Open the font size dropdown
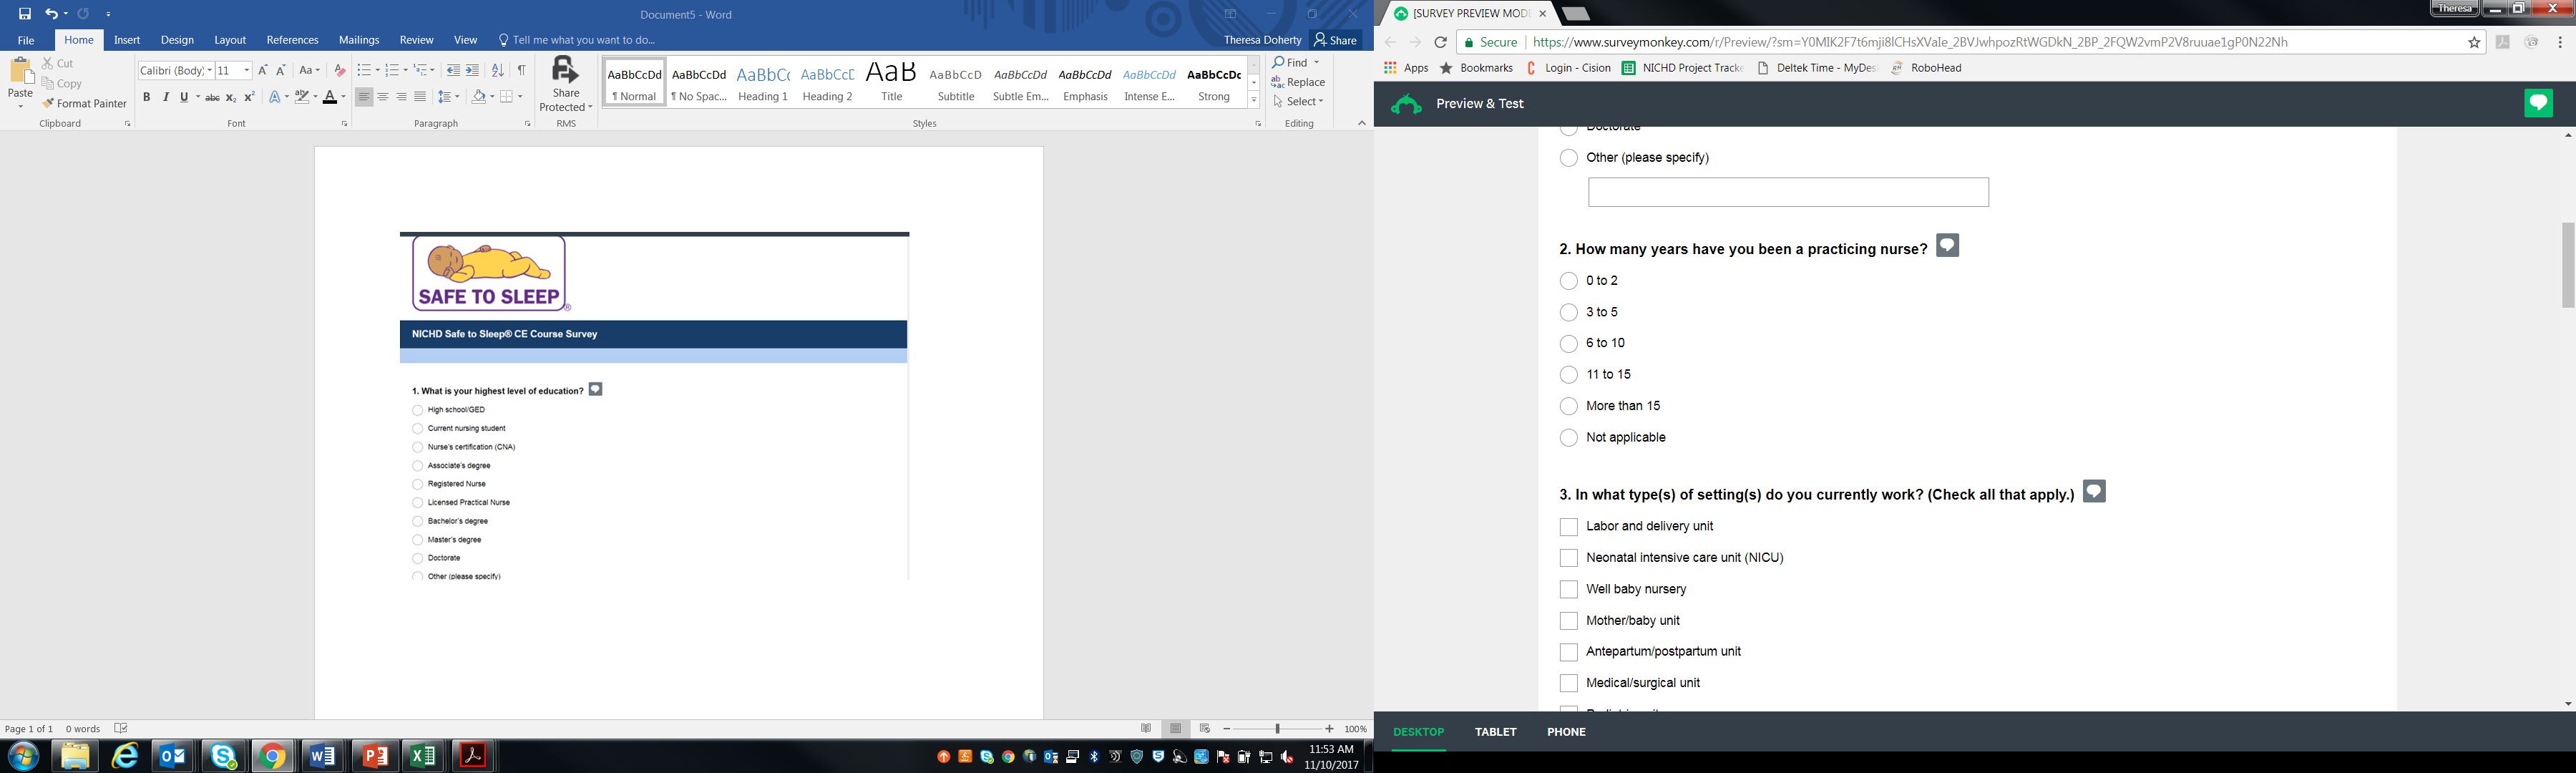Image resolution: width=2576 pixels, height=773 pixels. (246, 70)
